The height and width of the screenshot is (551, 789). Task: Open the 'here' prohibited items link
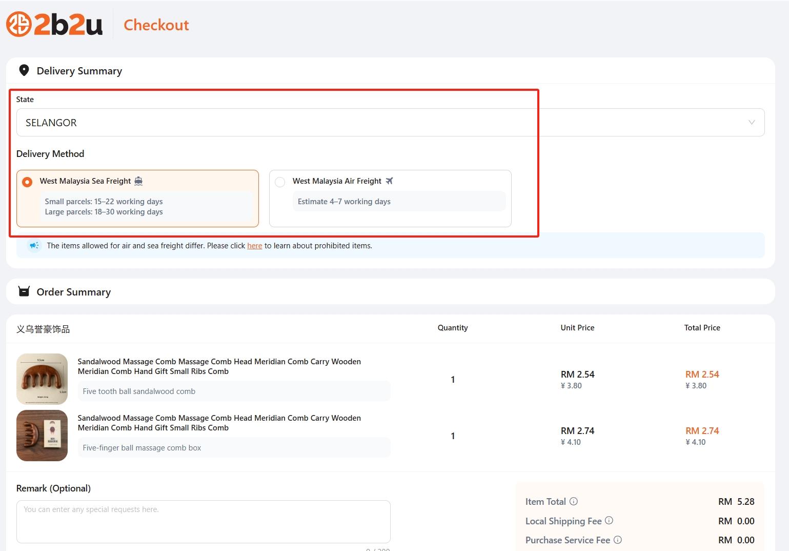click(254, 246)
